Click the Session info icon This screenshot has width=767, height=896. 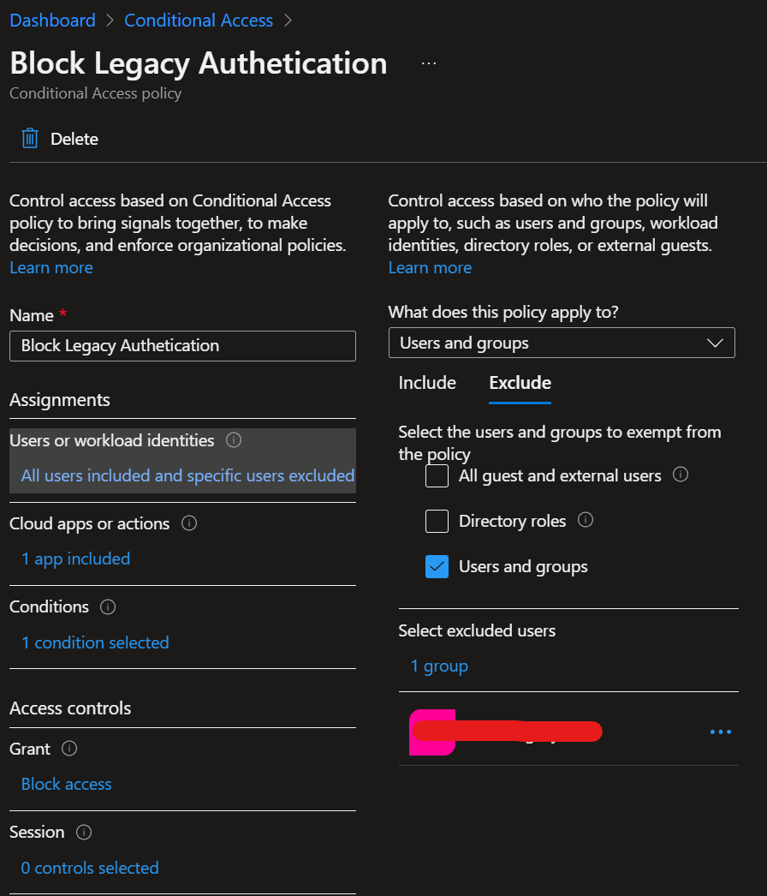tap(84, 832)
